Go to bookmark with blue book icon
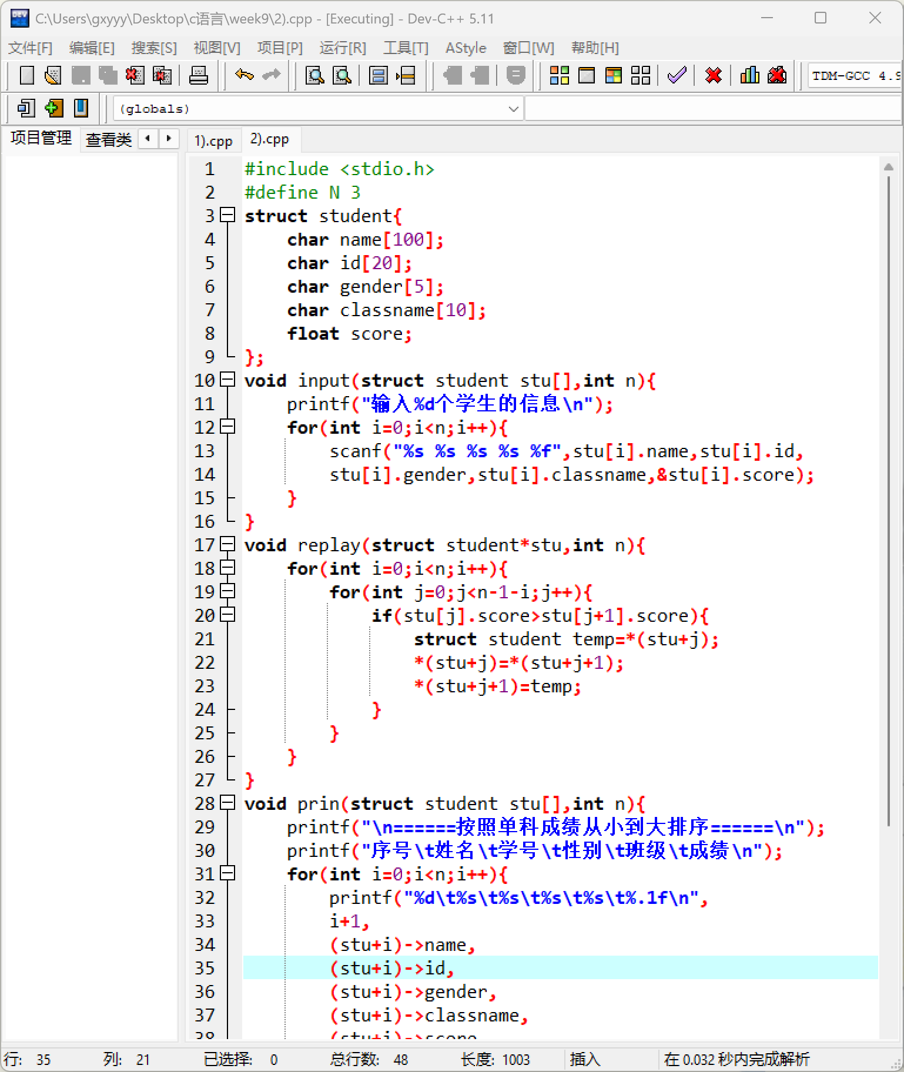The height and width of the screenshot is (1072, 904). point(81,108)
